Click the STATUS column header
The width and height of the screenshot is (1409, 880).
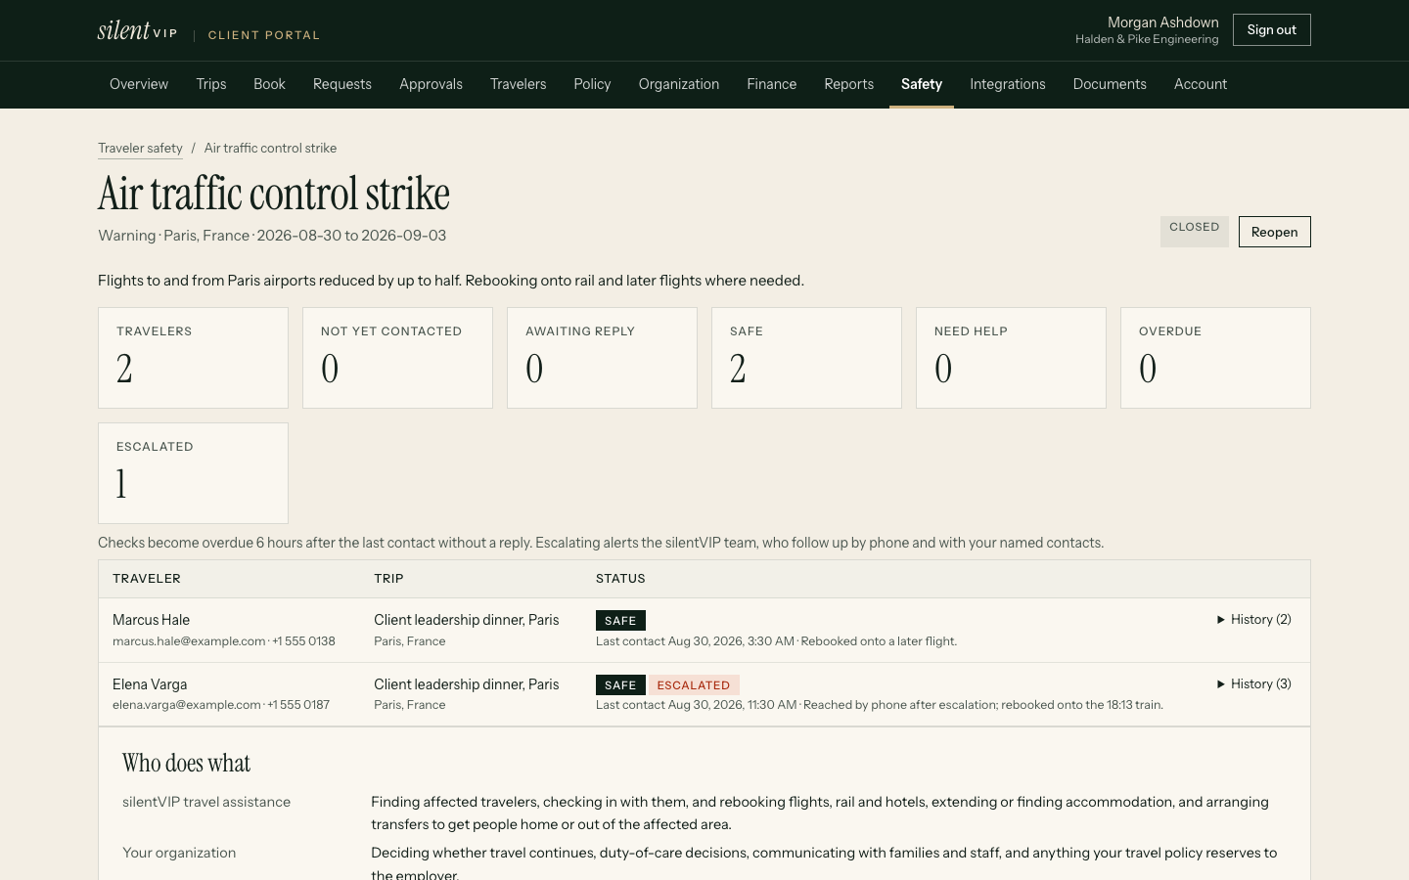tap(620, 579)
